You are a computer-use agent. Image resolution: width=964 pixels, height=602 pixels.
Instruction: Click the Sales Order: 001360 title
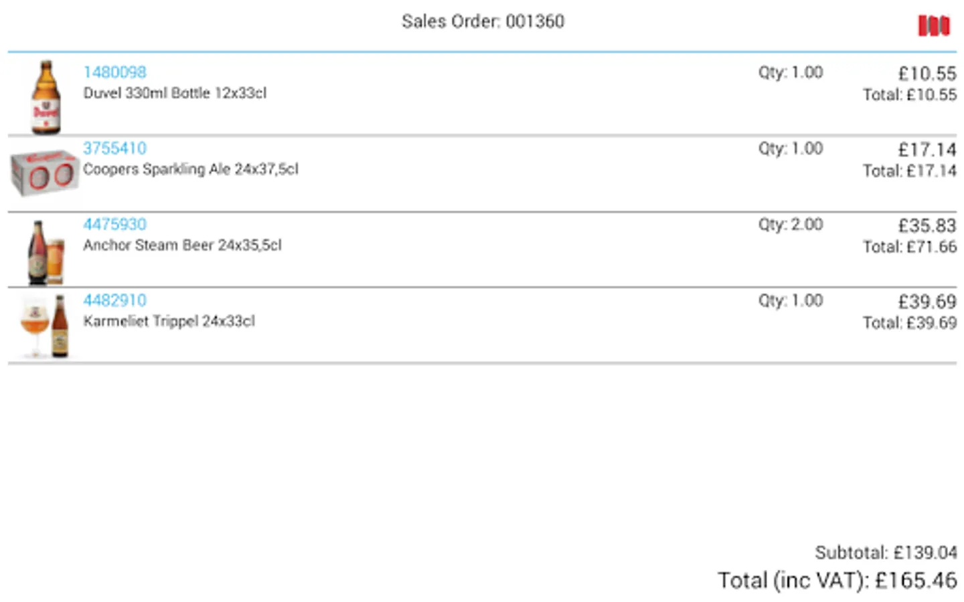pyautogui.click(x=483, y=21)
